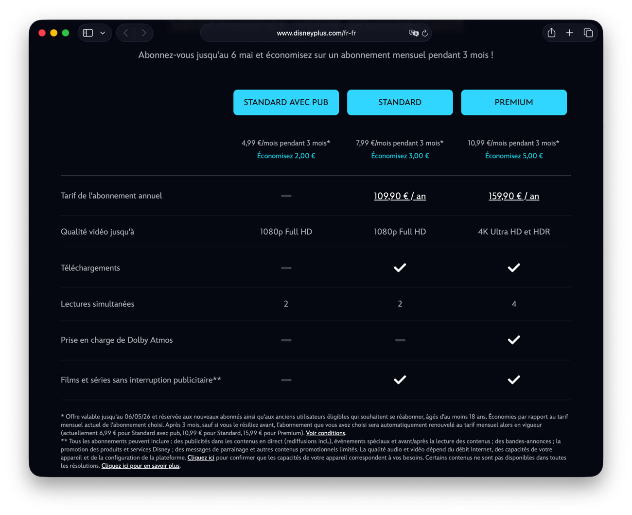Image resolution: width=632 pixels, height=515 pixels.
Task: Follow the Cliquez ici pour en savoir plus link
Action: point(140,466)
